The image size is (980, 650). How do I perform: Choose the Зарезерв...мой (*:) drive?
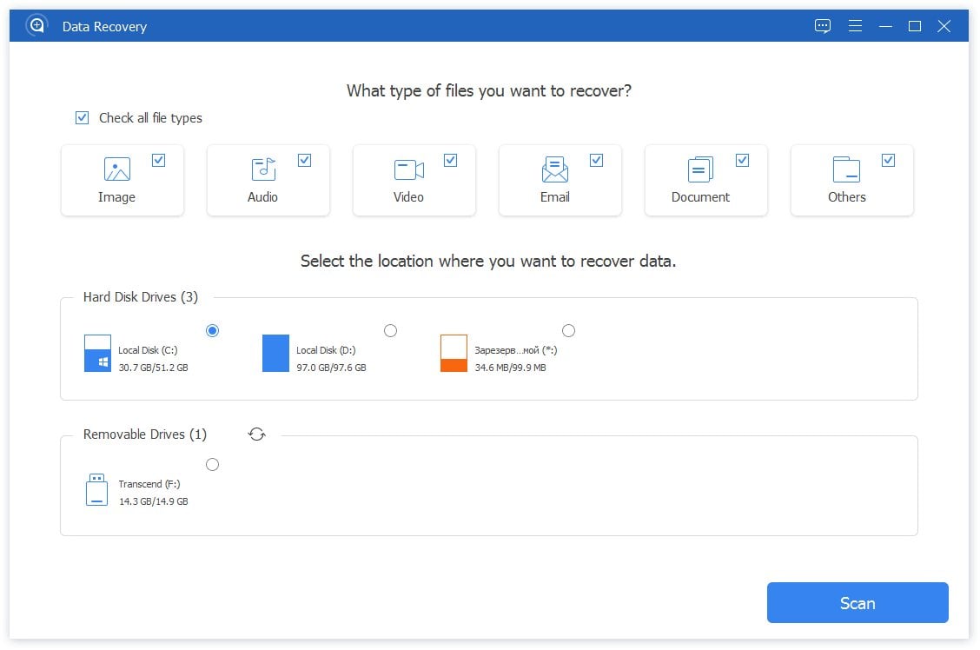[x=569, y=330]
